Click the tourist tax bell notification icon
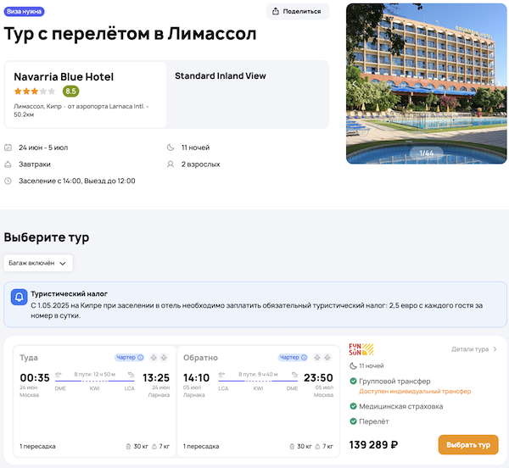Image resolution: width=509 pixels, height=468 pixels. pos(19,298)
